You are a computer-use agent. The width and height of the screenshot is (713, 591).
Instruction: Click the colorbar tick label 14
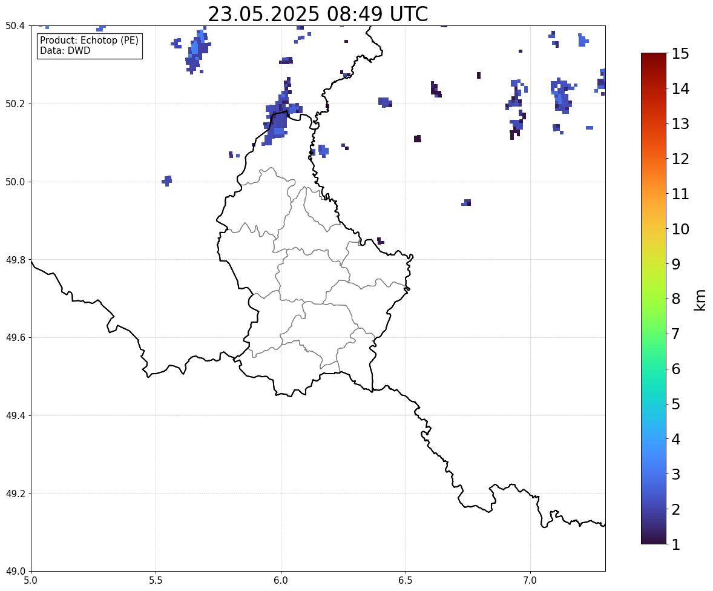point(680,89)
